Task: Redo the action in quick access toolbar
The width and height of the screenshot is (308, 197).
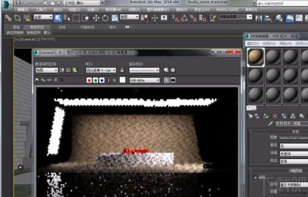Action: [x=35, y=3]
